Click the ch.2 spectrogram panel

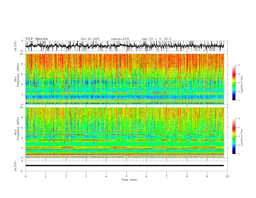coord(124,133)
